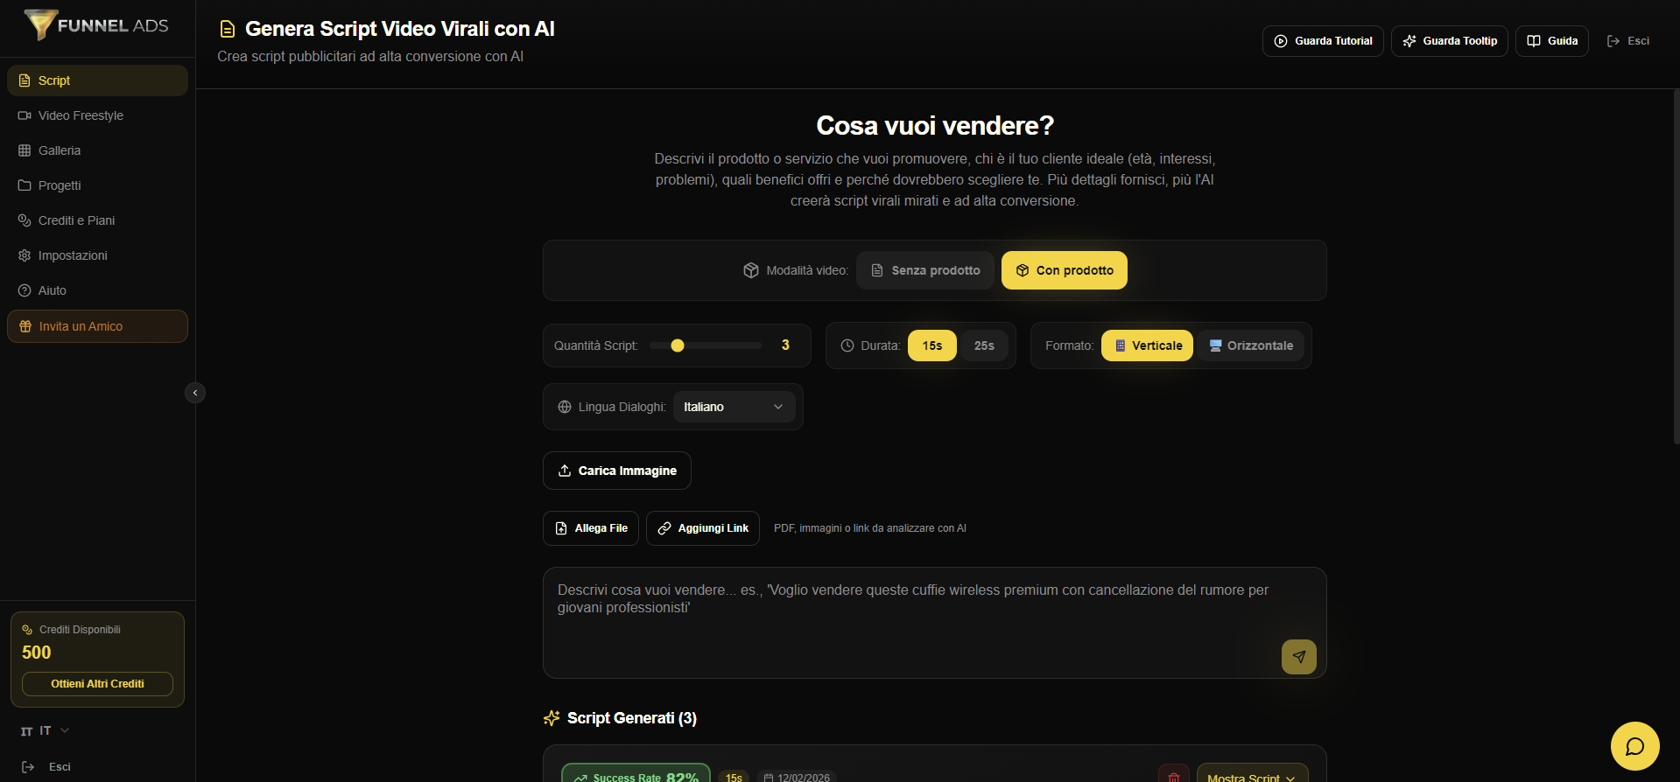The width and height of the screenshot is (1680, 782).
Task: Collapse the sidebar with the arrow
Action: click(x=195, y=393)
